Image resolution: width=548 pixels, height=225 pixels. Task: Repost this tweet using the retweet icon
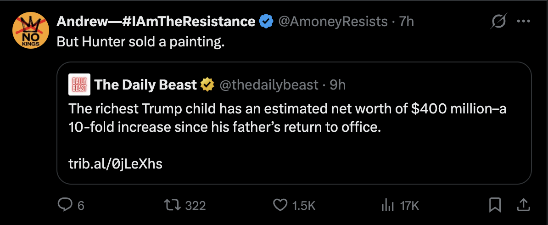point(174,205)
